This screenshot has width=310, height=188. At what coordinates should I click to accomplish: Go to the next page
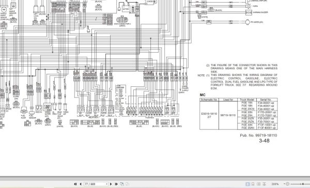pos(111,184)
